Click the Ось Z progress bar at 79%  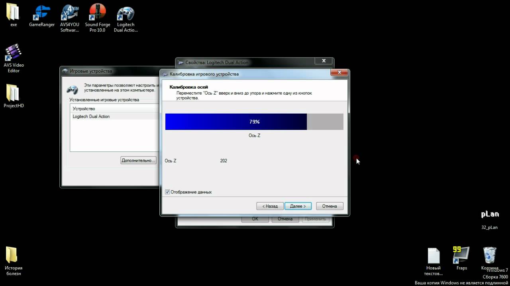click(254, 122)
